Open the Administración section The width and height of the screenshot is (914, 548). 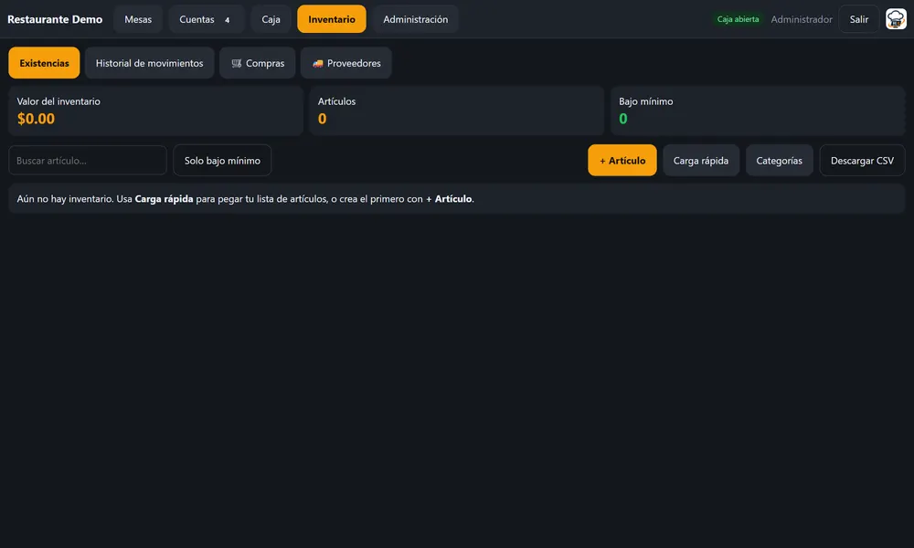(416, 19)
